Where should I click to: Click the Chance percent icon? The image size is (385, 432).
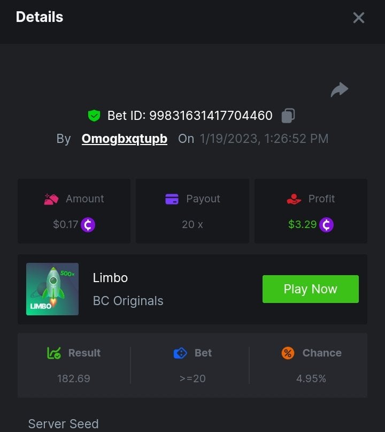tap(288, 353)
